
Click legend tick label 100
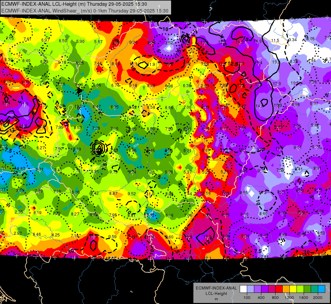pyautogui.click(x=247, y=298)
